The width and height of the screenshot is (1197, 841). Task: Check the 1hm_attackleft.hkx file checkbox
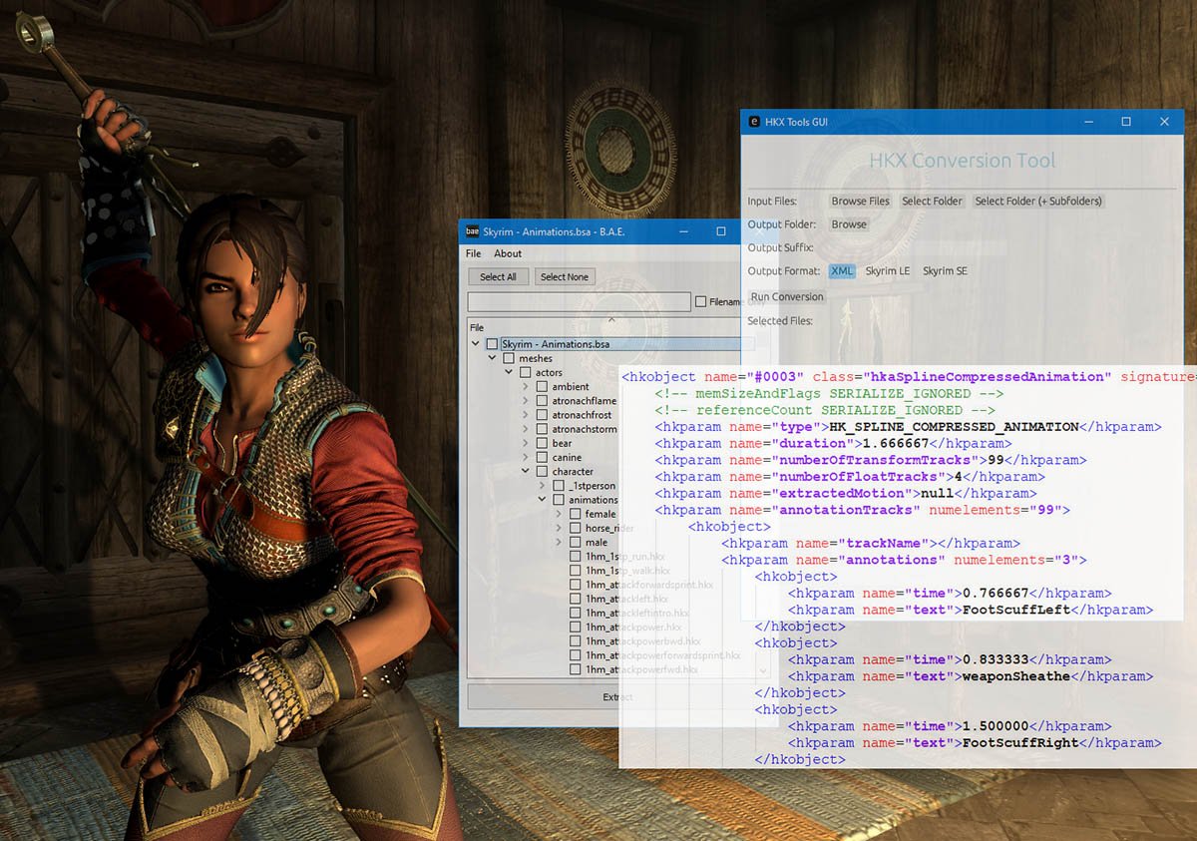576,599
